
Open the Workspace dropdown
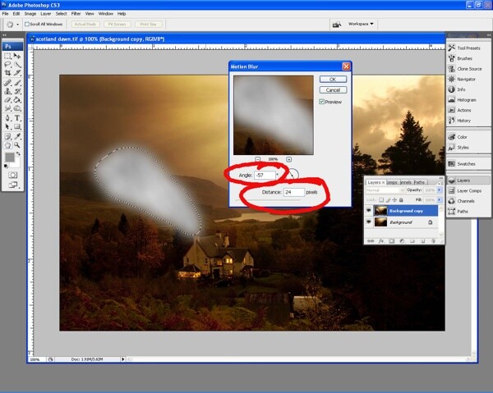point(361,24)
